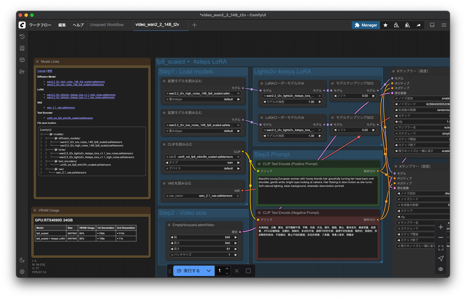Increase the queue count with up arrow
Viewport: 466px width, 299px height.
click(227, 268)
